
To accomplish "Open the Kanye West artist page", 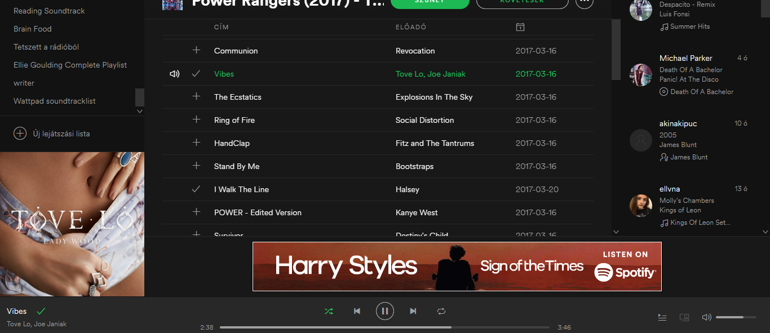I will (x=417, y=212).
